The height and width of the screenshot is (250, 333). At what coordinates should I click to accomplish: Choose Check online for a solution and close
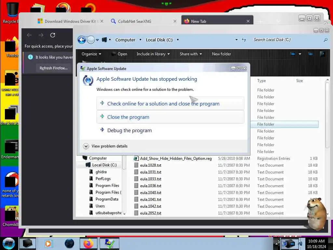170,104
